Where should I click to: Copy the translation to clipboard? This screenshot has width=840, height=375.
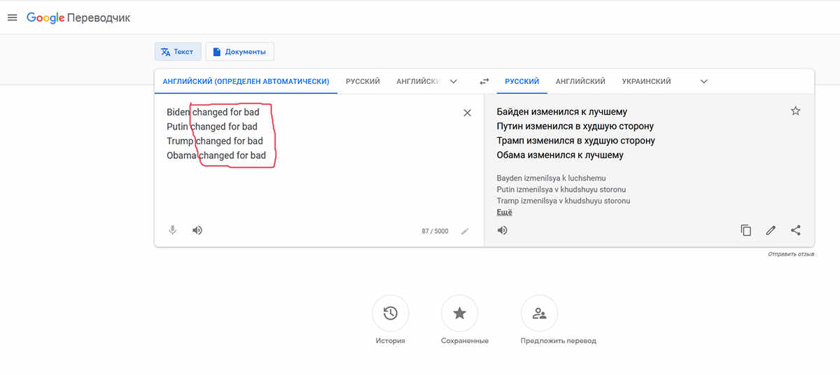pyautogui.click(x=746, y=230)
